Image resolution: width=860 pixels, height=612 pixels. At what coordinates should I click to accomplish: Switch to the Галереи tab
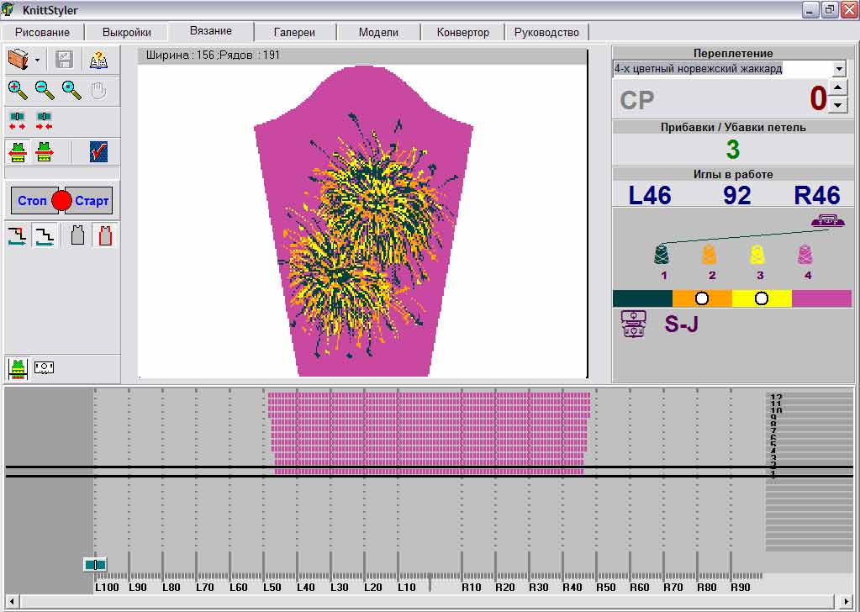(x=294, y=33)
